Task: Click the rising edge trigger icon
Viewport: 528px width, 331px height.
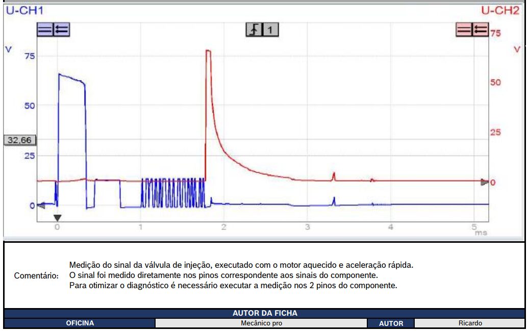Action: [x=254, y=30]
